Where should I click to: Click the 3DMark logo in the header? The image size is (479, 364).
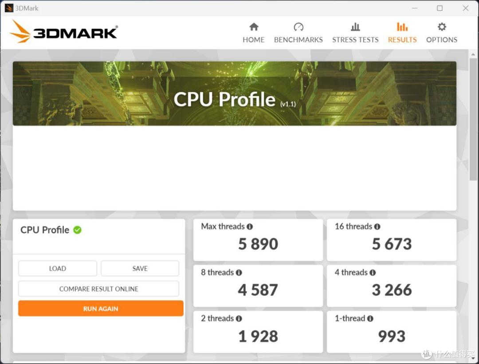63,31
